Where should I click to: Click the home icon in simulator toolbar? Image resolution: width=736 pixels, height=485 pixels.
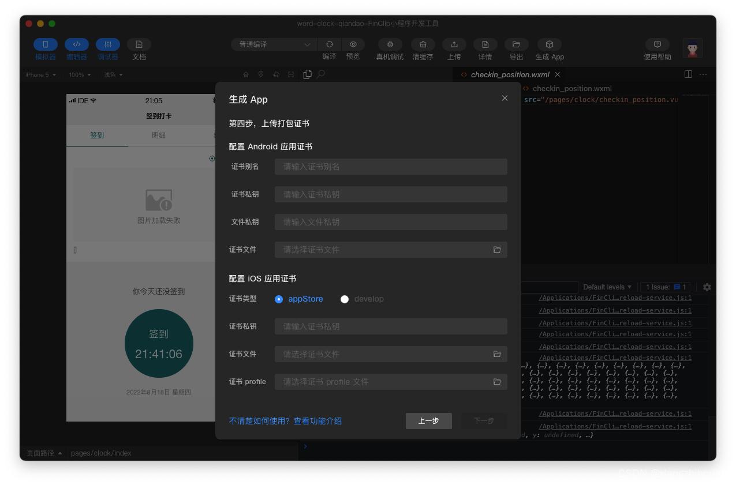(246, 74)
